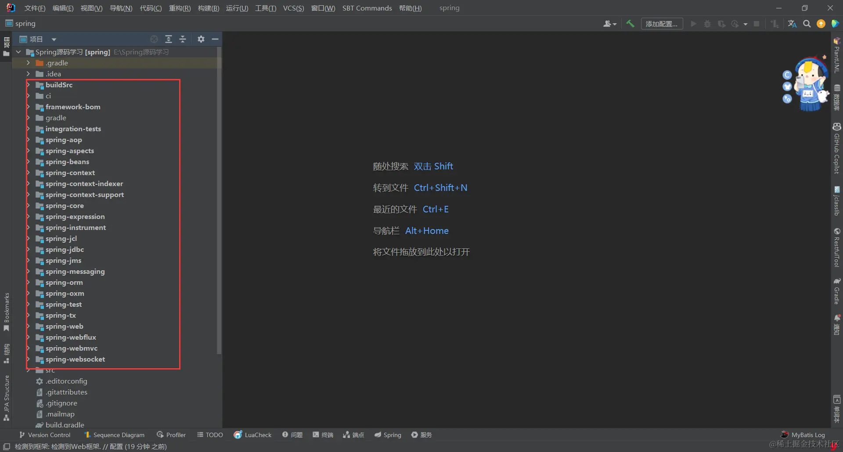The image size is (843, 452).
Task: Click the Collapse All icon in project panel
Action: tap(183, 39)
